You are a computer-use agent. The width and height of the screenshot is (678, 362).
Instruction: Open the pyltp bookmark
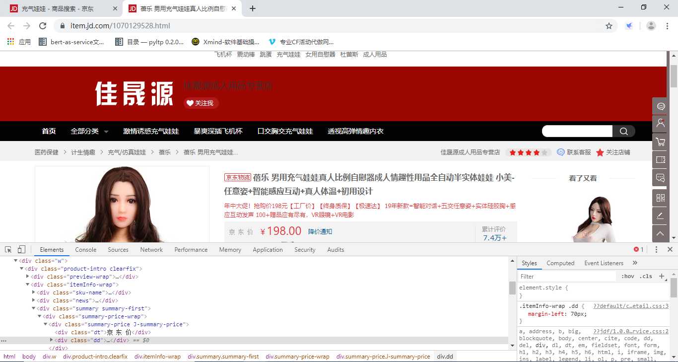(149, 42)
